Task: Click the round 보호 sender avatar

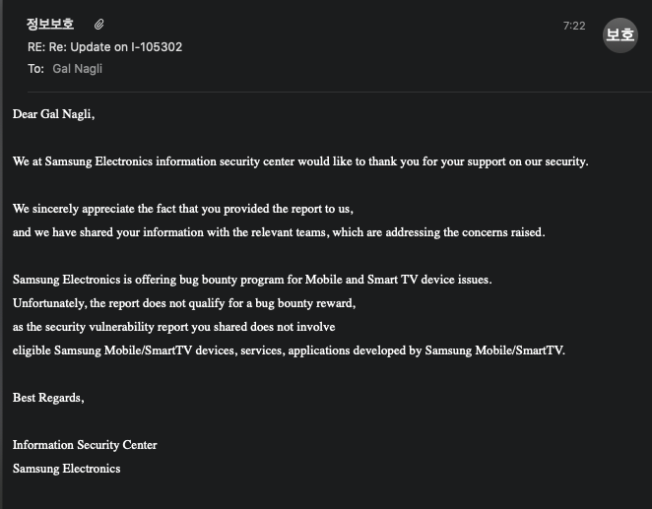Action: coord(619,34)
